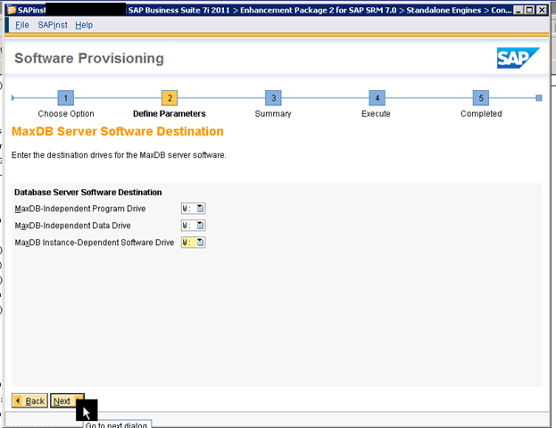Select step 2 Define Parameters marker
The height and width of the screenshot is (428, 556).
tap(170, 98)
